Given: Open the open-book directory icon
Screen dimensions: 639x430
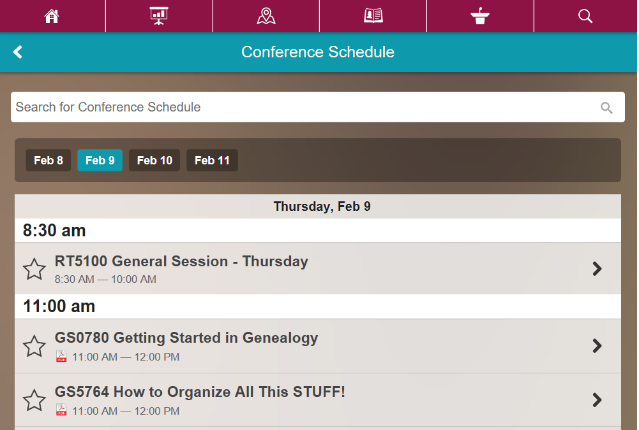Looking at the screenshot, I should [373, 16].
